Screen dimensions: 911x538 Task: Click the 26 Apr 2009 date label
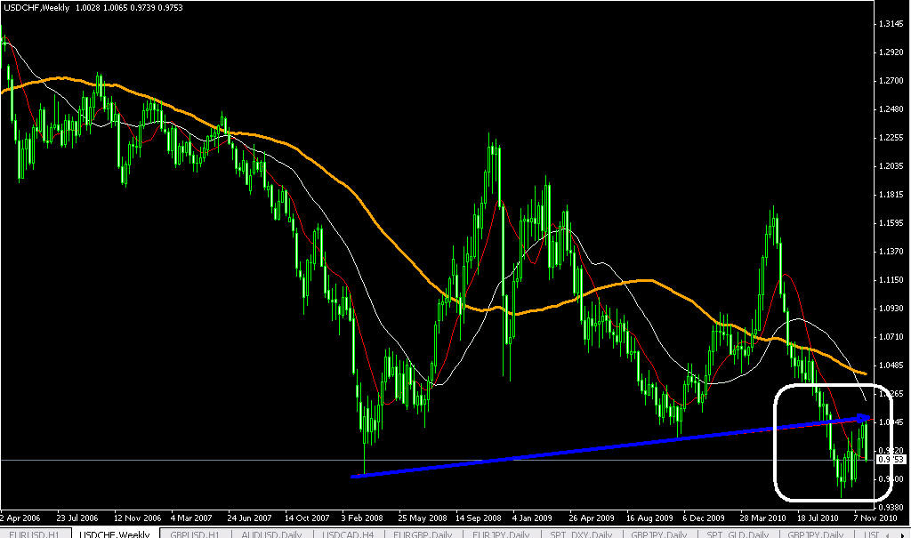[x=592, y=518]
